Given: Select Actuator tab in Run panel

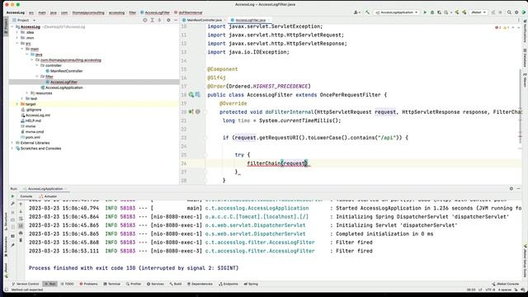Looking at the screenshot, I should coord(48,196).
